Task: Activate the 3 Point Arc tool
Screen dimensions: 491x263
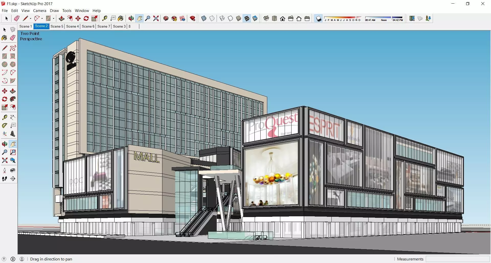Action: tap(5, 81)
